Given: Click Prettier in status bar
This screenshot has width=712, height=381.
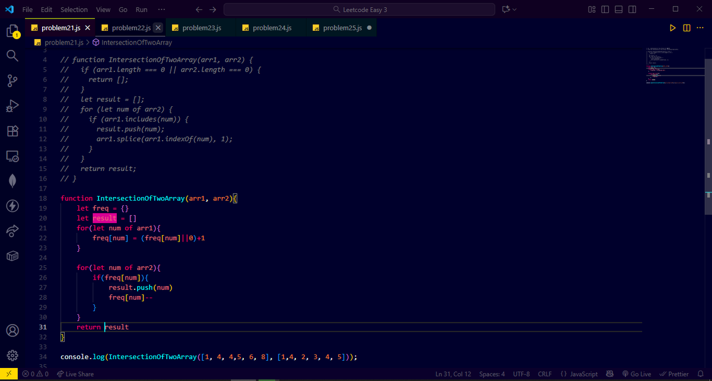Looking at the screenshot, I should [x=674, y=374].
